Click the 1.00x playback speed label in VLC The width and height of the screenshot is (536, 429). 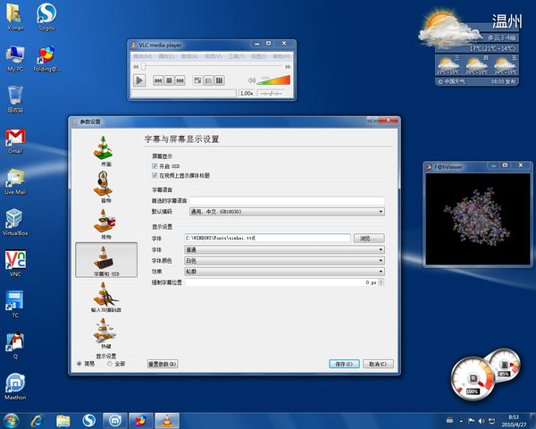[x=247, y=93]
